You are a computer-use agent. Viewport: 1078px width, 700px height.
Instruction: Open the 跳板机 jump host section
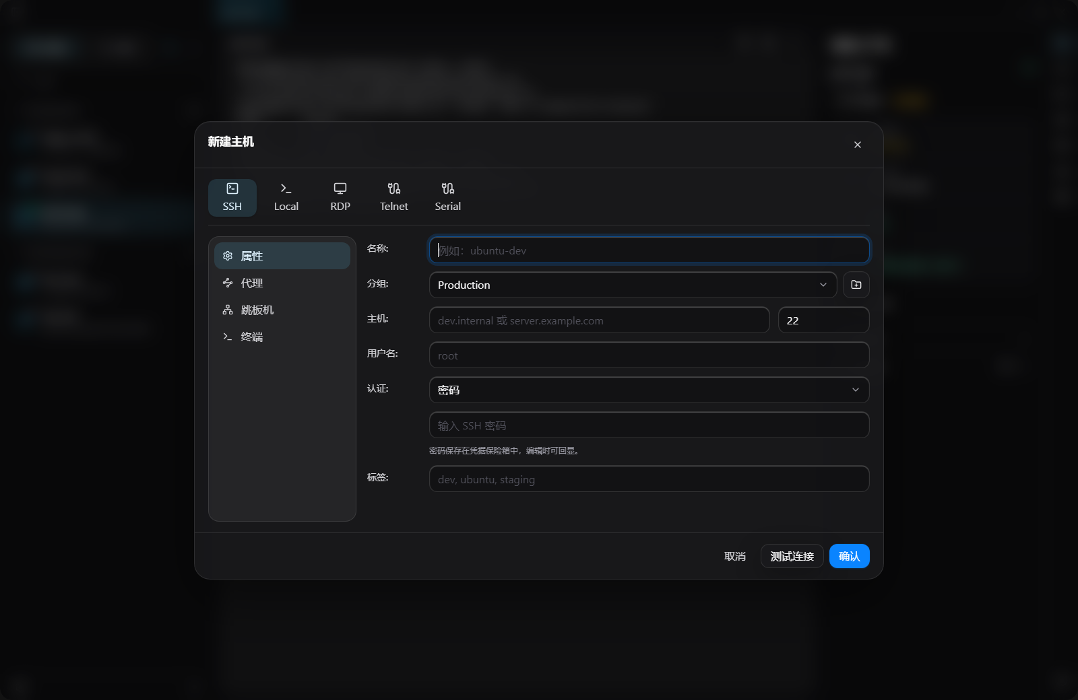pos(282,310)
